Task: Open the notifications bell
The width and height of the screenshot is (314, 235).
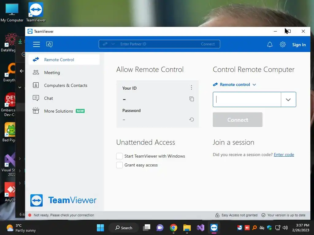Action: tap(270, 44)
